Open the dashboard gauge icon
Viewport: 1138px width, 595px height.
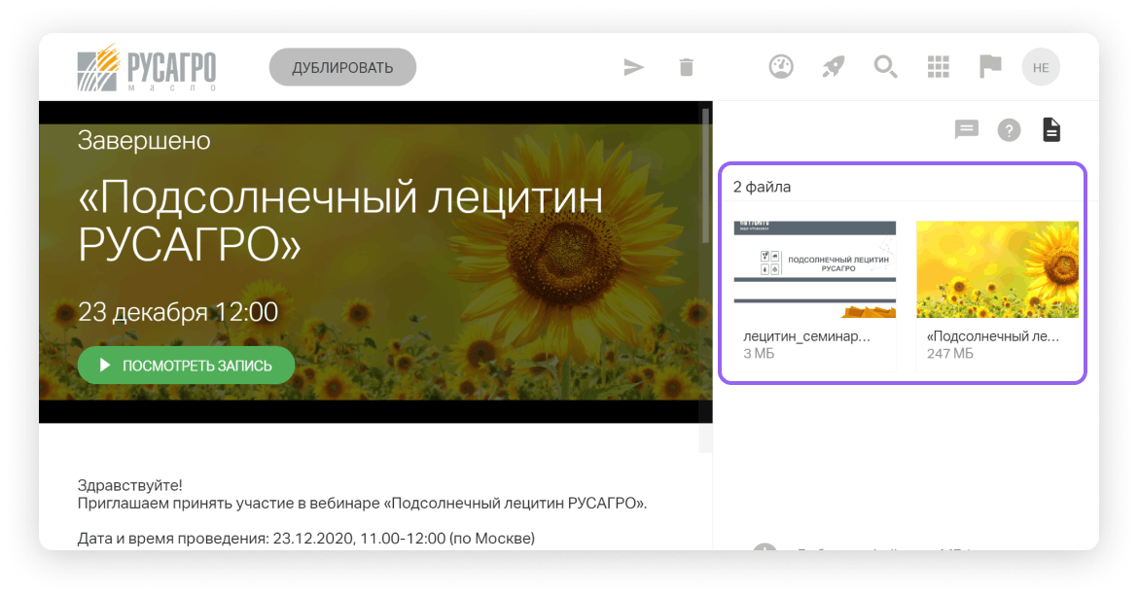pos(781,67)
